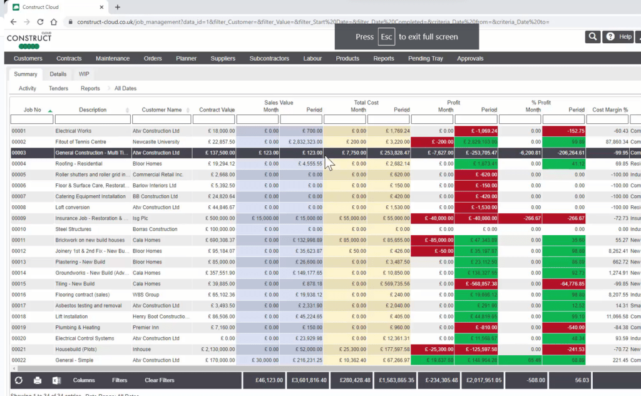Select Asbestos testing and removal row
Viewport: 641px width, 396px height.
point(326,306)
